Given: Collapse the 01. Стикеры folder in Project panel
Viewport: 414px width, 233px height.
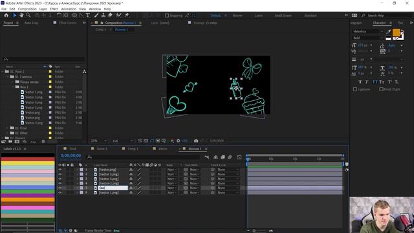Looking at the screenshot, I should 8,76.
